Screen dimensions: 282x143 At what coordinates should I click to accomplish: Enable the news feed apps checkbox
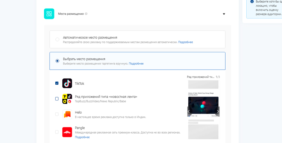tap(57, 99)
